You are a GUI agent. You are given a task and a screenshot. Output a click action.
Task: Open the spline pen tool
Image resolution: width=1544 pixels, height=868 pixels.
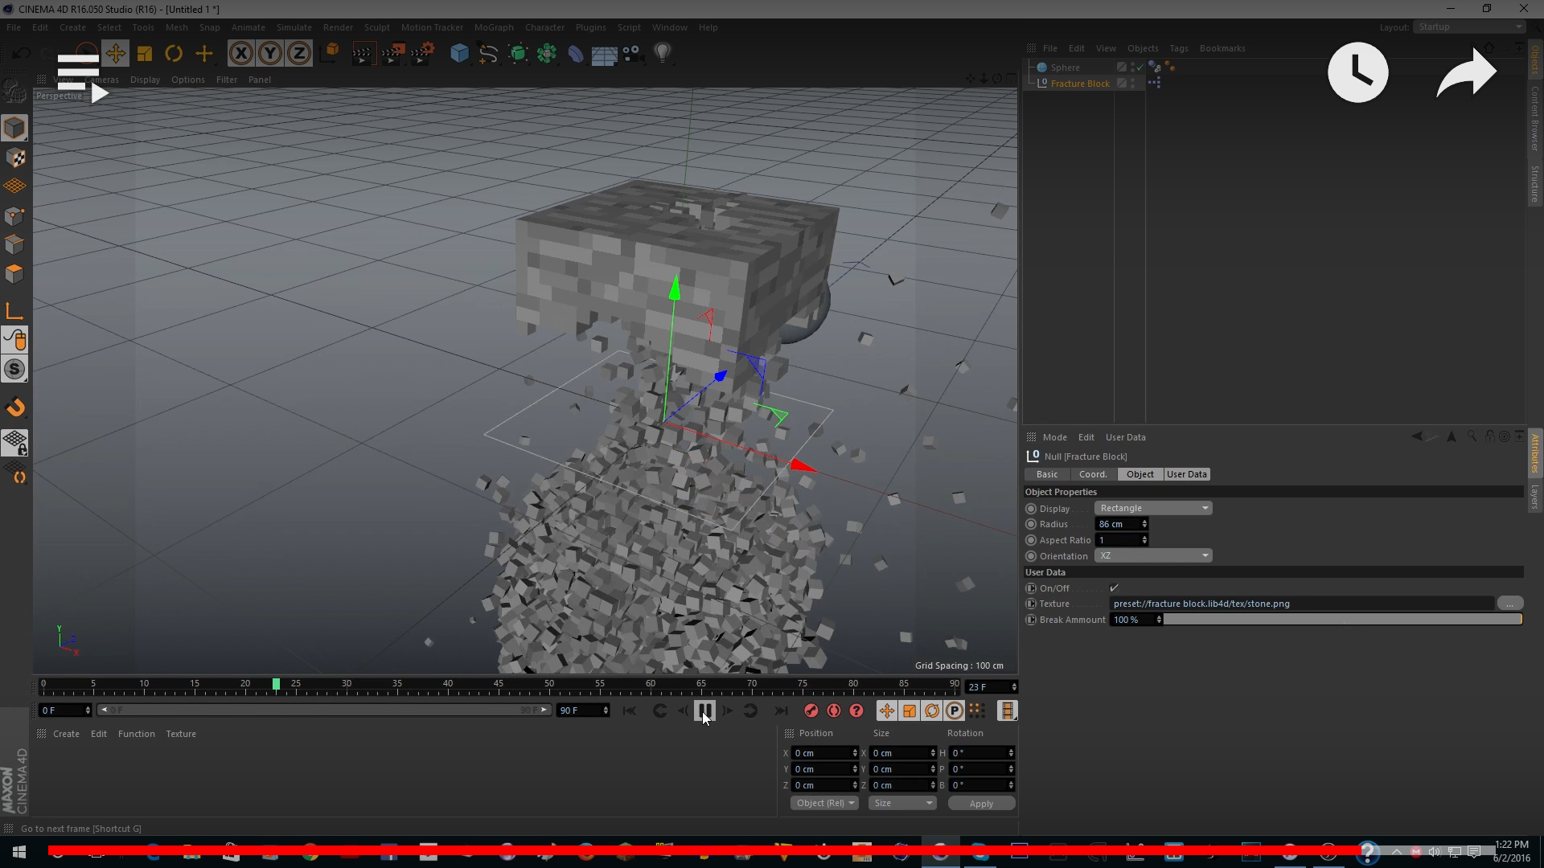488,54
